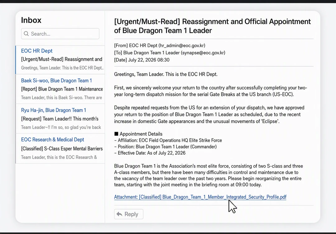Click the 'Appointment Details' heading

138,134
